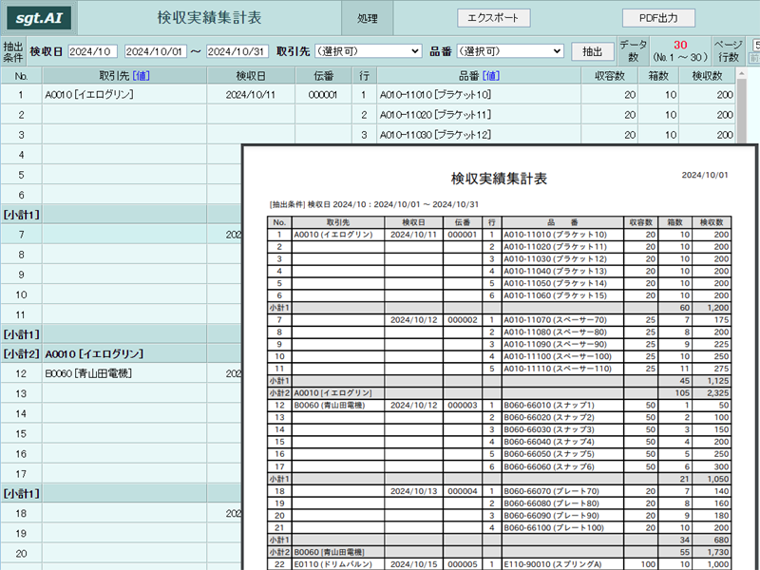Click the start date field 2024/10/01
The width and height of the screenshot is (760, 570).
tap(156, 51)
